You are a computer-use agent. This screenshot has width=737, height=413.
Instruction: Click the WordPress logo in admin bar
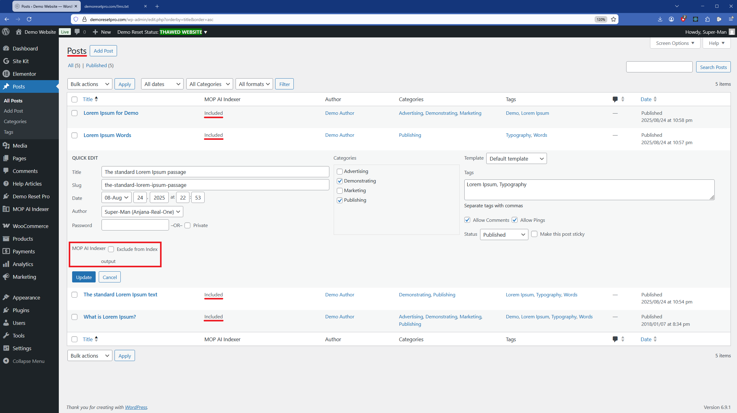6,32
